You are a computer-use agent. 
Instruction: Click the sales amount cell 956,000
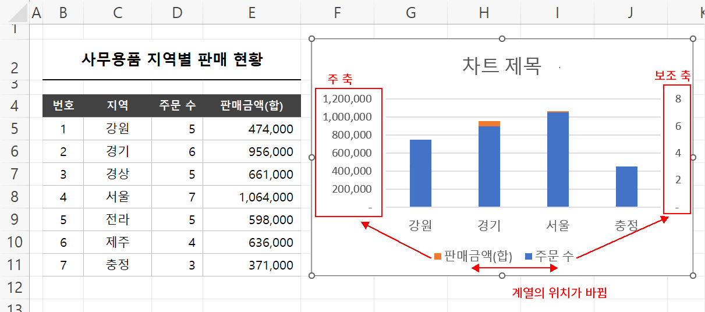[251, 151]
